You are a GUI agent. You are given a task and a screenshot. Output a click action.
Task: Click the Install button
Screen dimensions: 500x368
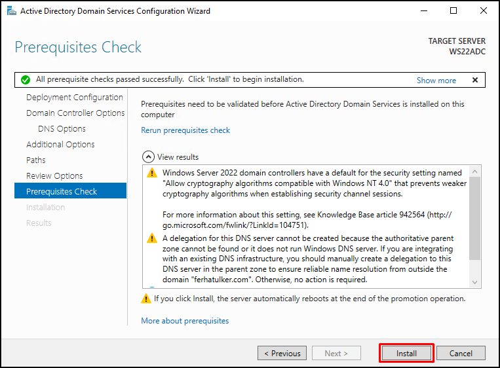406,353
